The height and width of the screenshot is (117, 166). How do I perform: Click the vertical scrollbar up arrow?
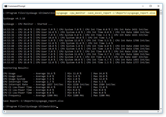pyautogui.click(x=161, y=10)
